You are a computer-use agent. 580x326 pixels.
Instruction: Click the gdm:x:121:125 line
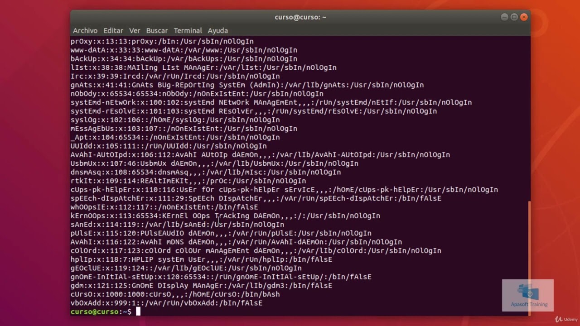202,286
